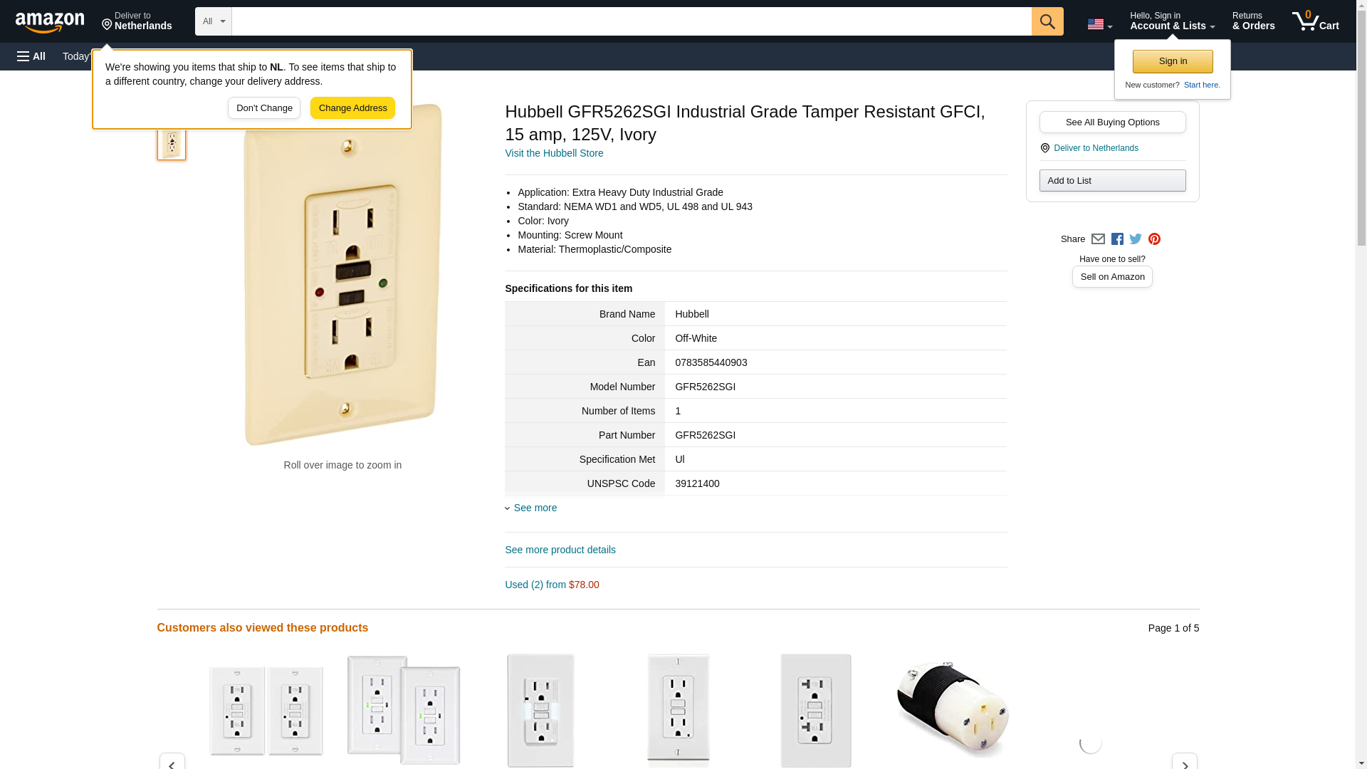Click the search magnifier button
The width and height of the screenshot is (1367, 769).
click(x=1047, y=21)
